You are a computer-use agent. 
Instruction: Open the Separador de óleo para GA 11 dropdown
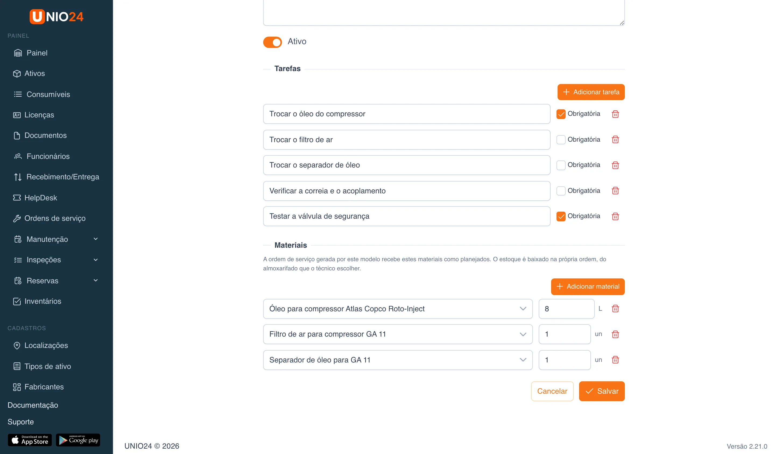click(398, 359)
